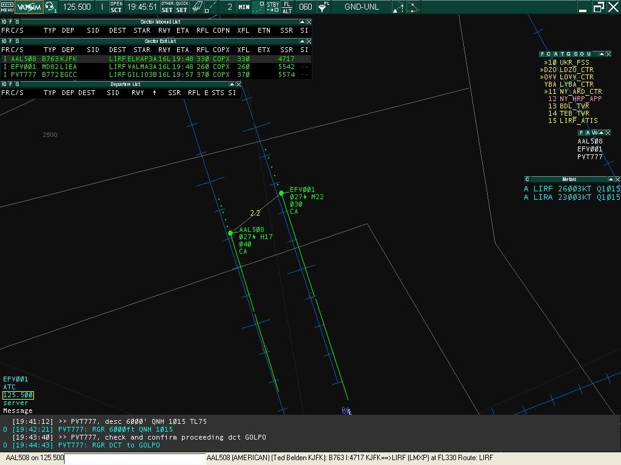Select the Vo tab in aircraft list
The image size is (621, 465).
(x=594, y=133)
